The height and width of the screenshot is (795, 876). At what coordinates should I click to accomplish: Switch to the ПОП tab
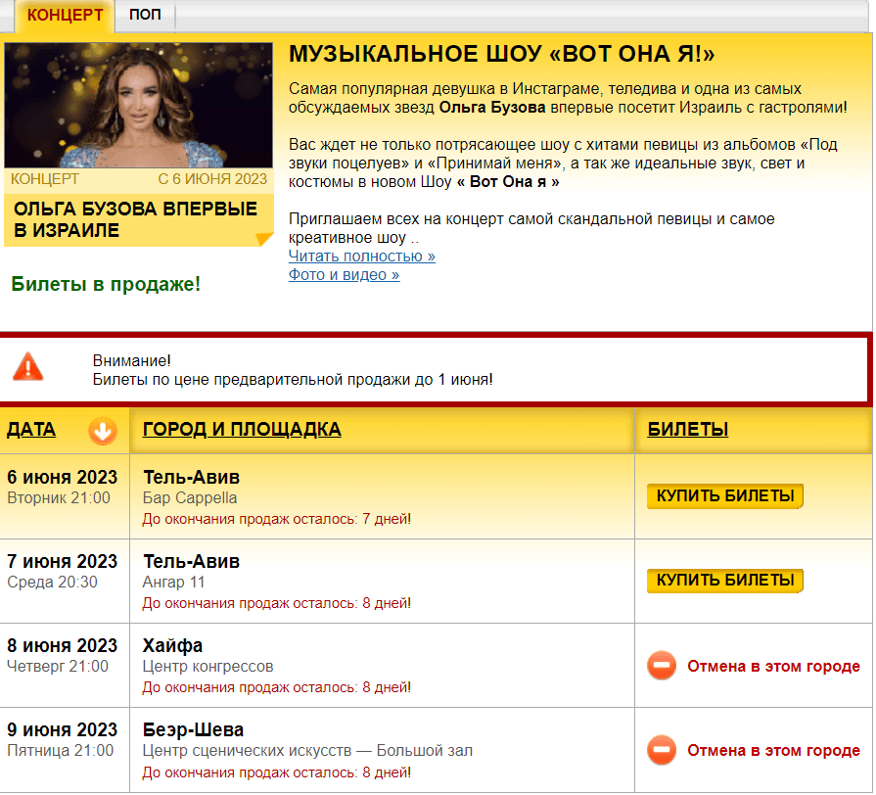pyautogui.click(x=145, y=15)
